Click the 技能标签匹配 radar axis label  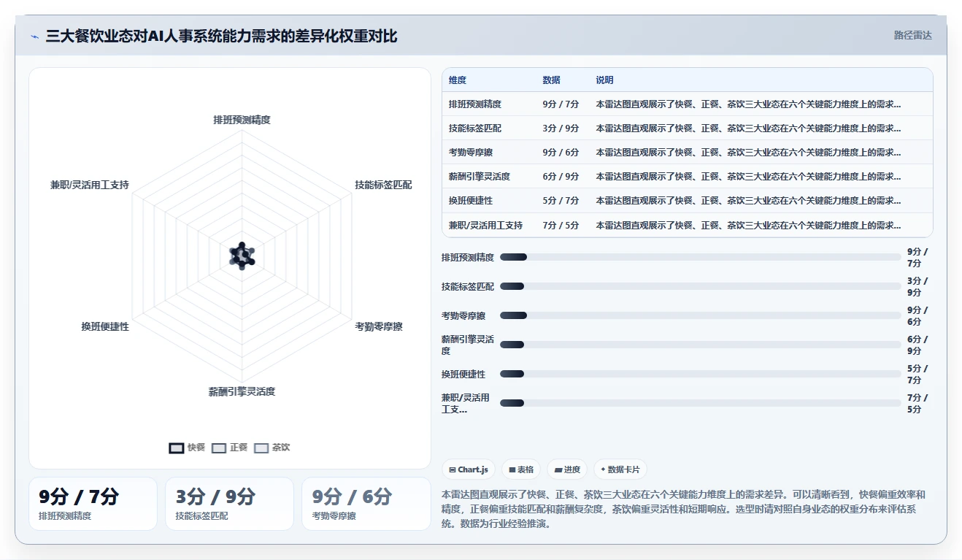click(383, 185)
